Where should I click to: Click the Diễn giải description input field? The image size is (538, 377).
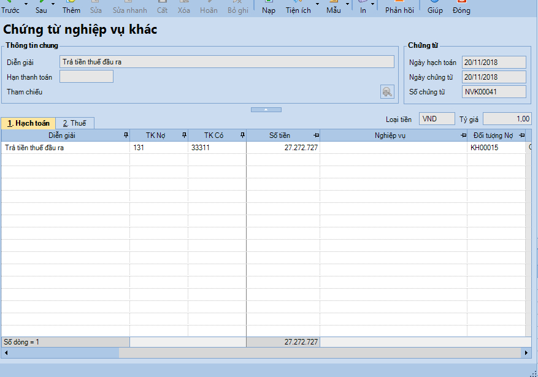click(x=227, y=62)
